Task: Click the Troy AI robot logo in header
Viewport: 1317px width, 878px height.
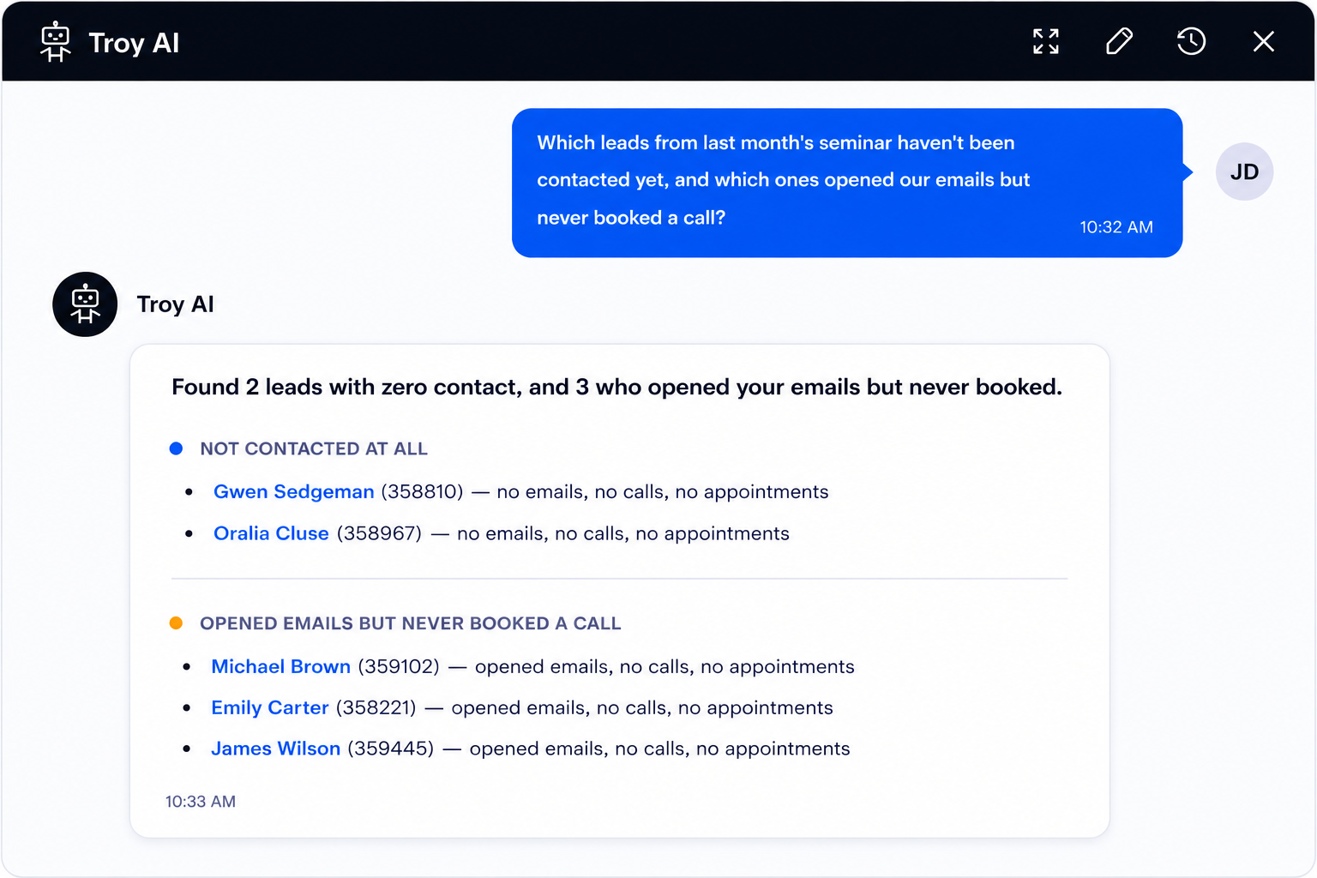Action: pos(56,42)
